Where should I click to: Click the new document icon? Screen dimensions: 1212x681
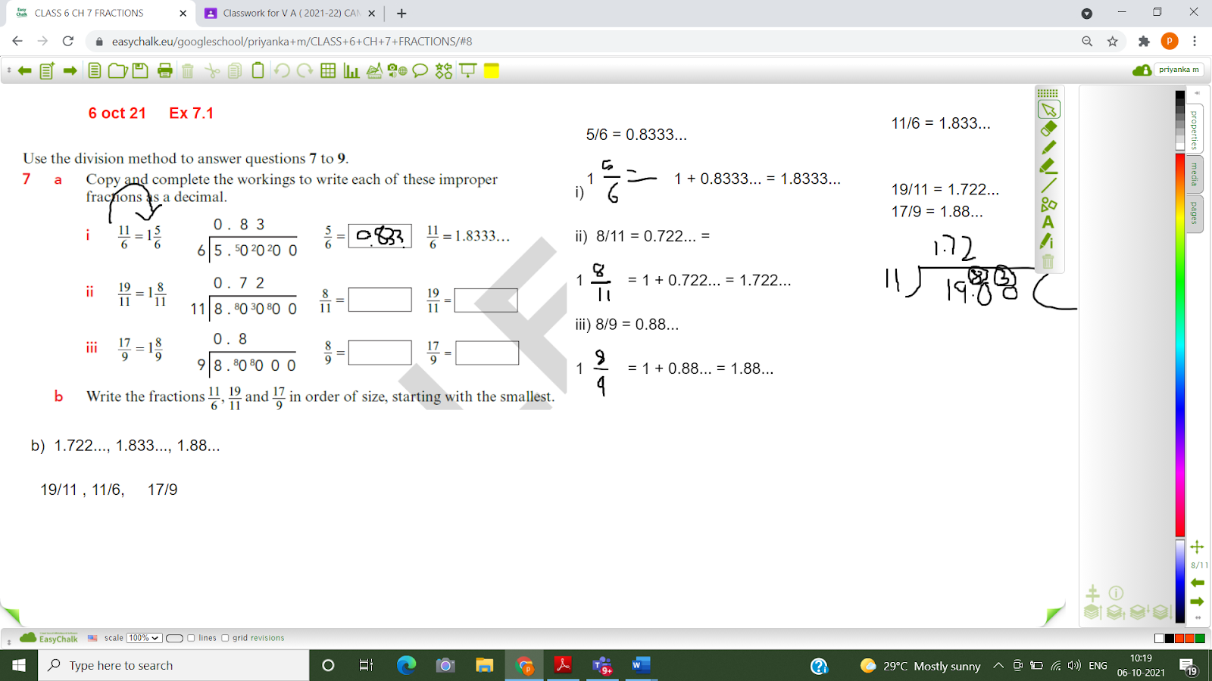point(95,70)
